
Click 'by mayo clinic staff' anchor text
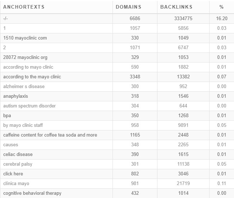[23, 125]
